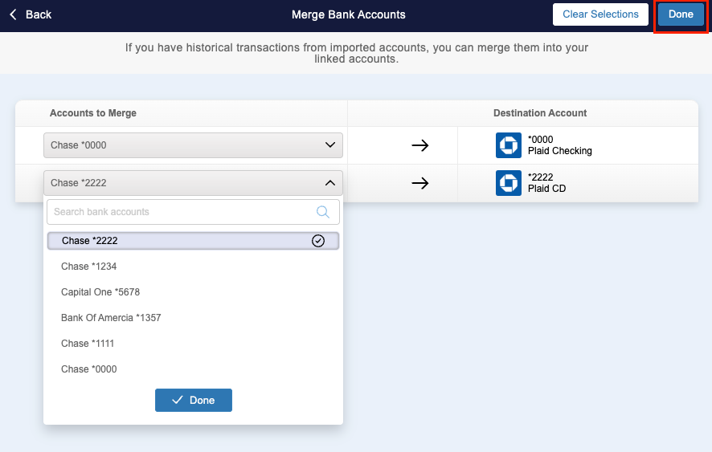Click the Clear Selections button

(600, 14)
